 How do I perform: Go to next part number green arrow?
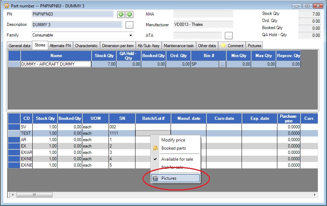(129, 15)
